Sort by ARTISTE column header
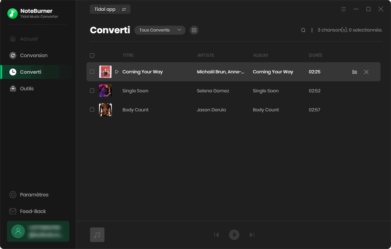Viewport: 391px width, 249px height. [x=206, y=55]
